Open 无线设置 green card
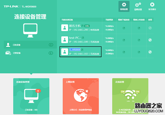Image resolution: width=165 pixels, height=115 pixels. 130,96
